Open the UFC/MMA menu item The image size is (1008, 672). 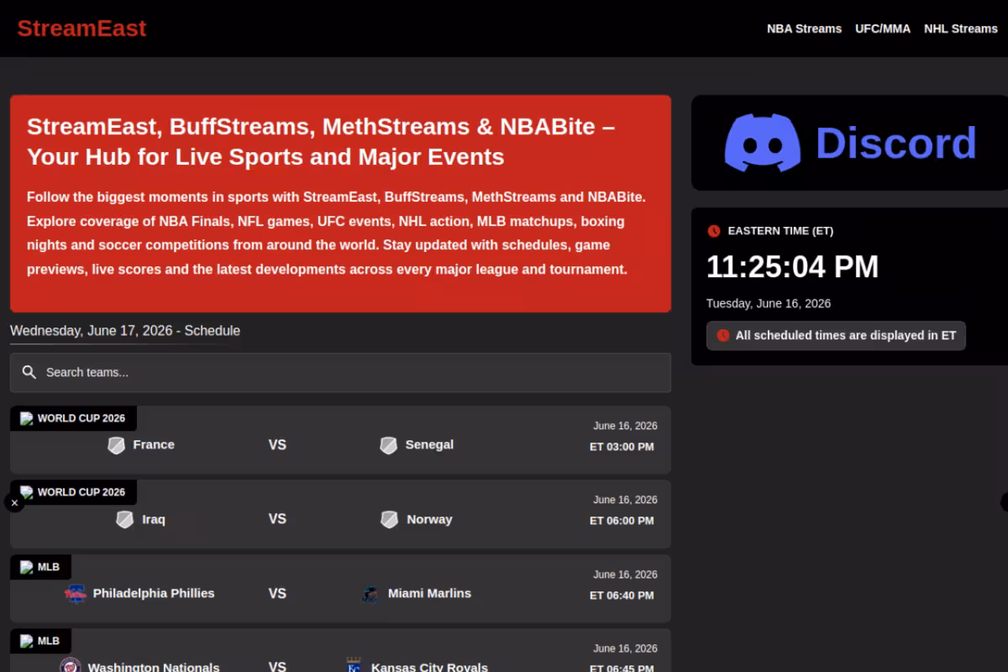883,29
